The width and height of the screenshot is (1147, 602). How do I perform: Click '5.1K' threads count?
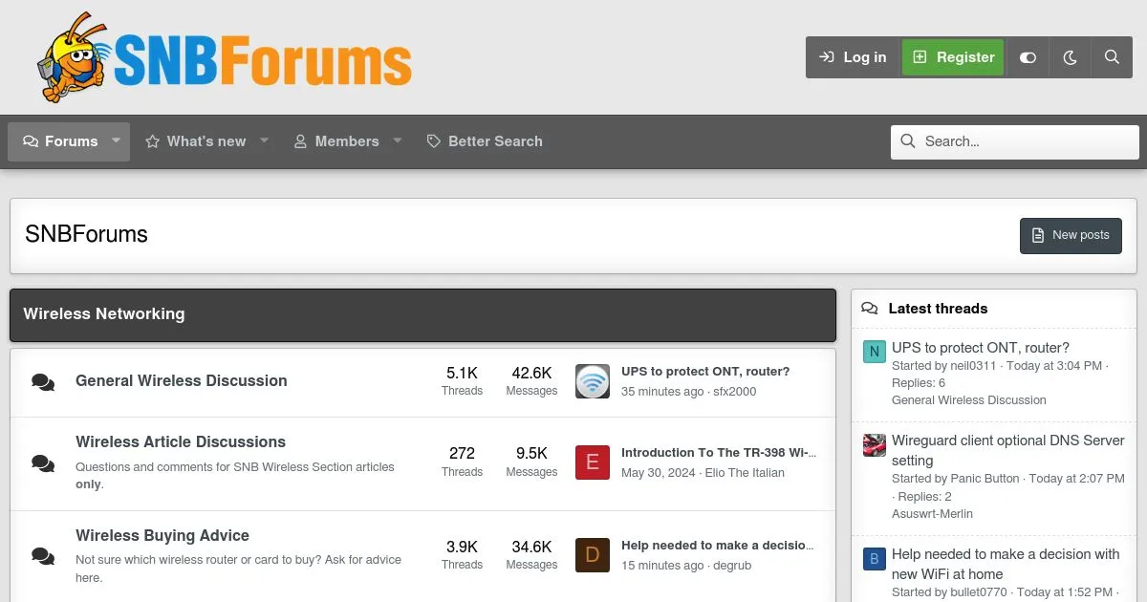click(462, 373)
